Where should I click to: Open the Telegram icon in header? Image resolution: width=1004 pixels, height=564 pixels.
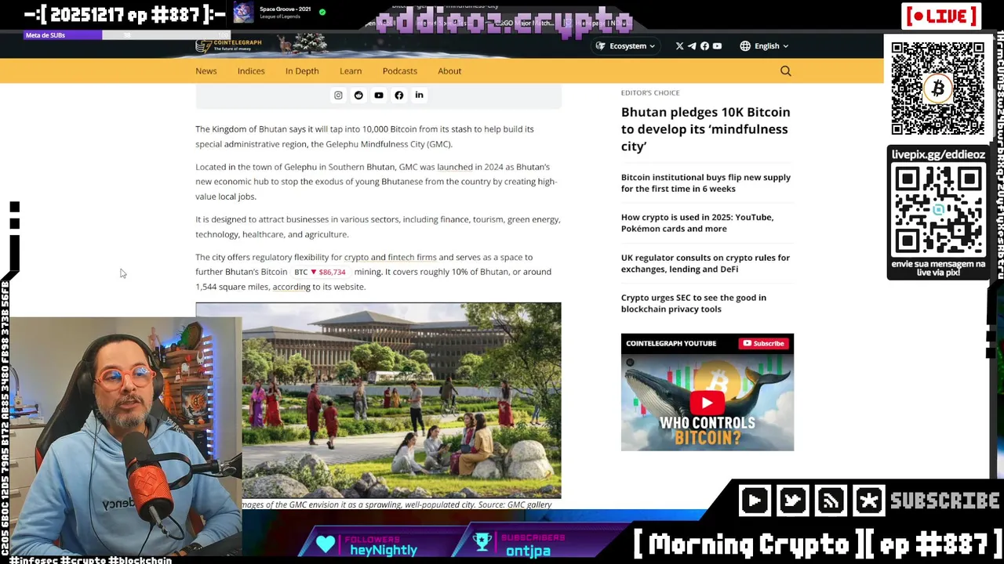692,46
